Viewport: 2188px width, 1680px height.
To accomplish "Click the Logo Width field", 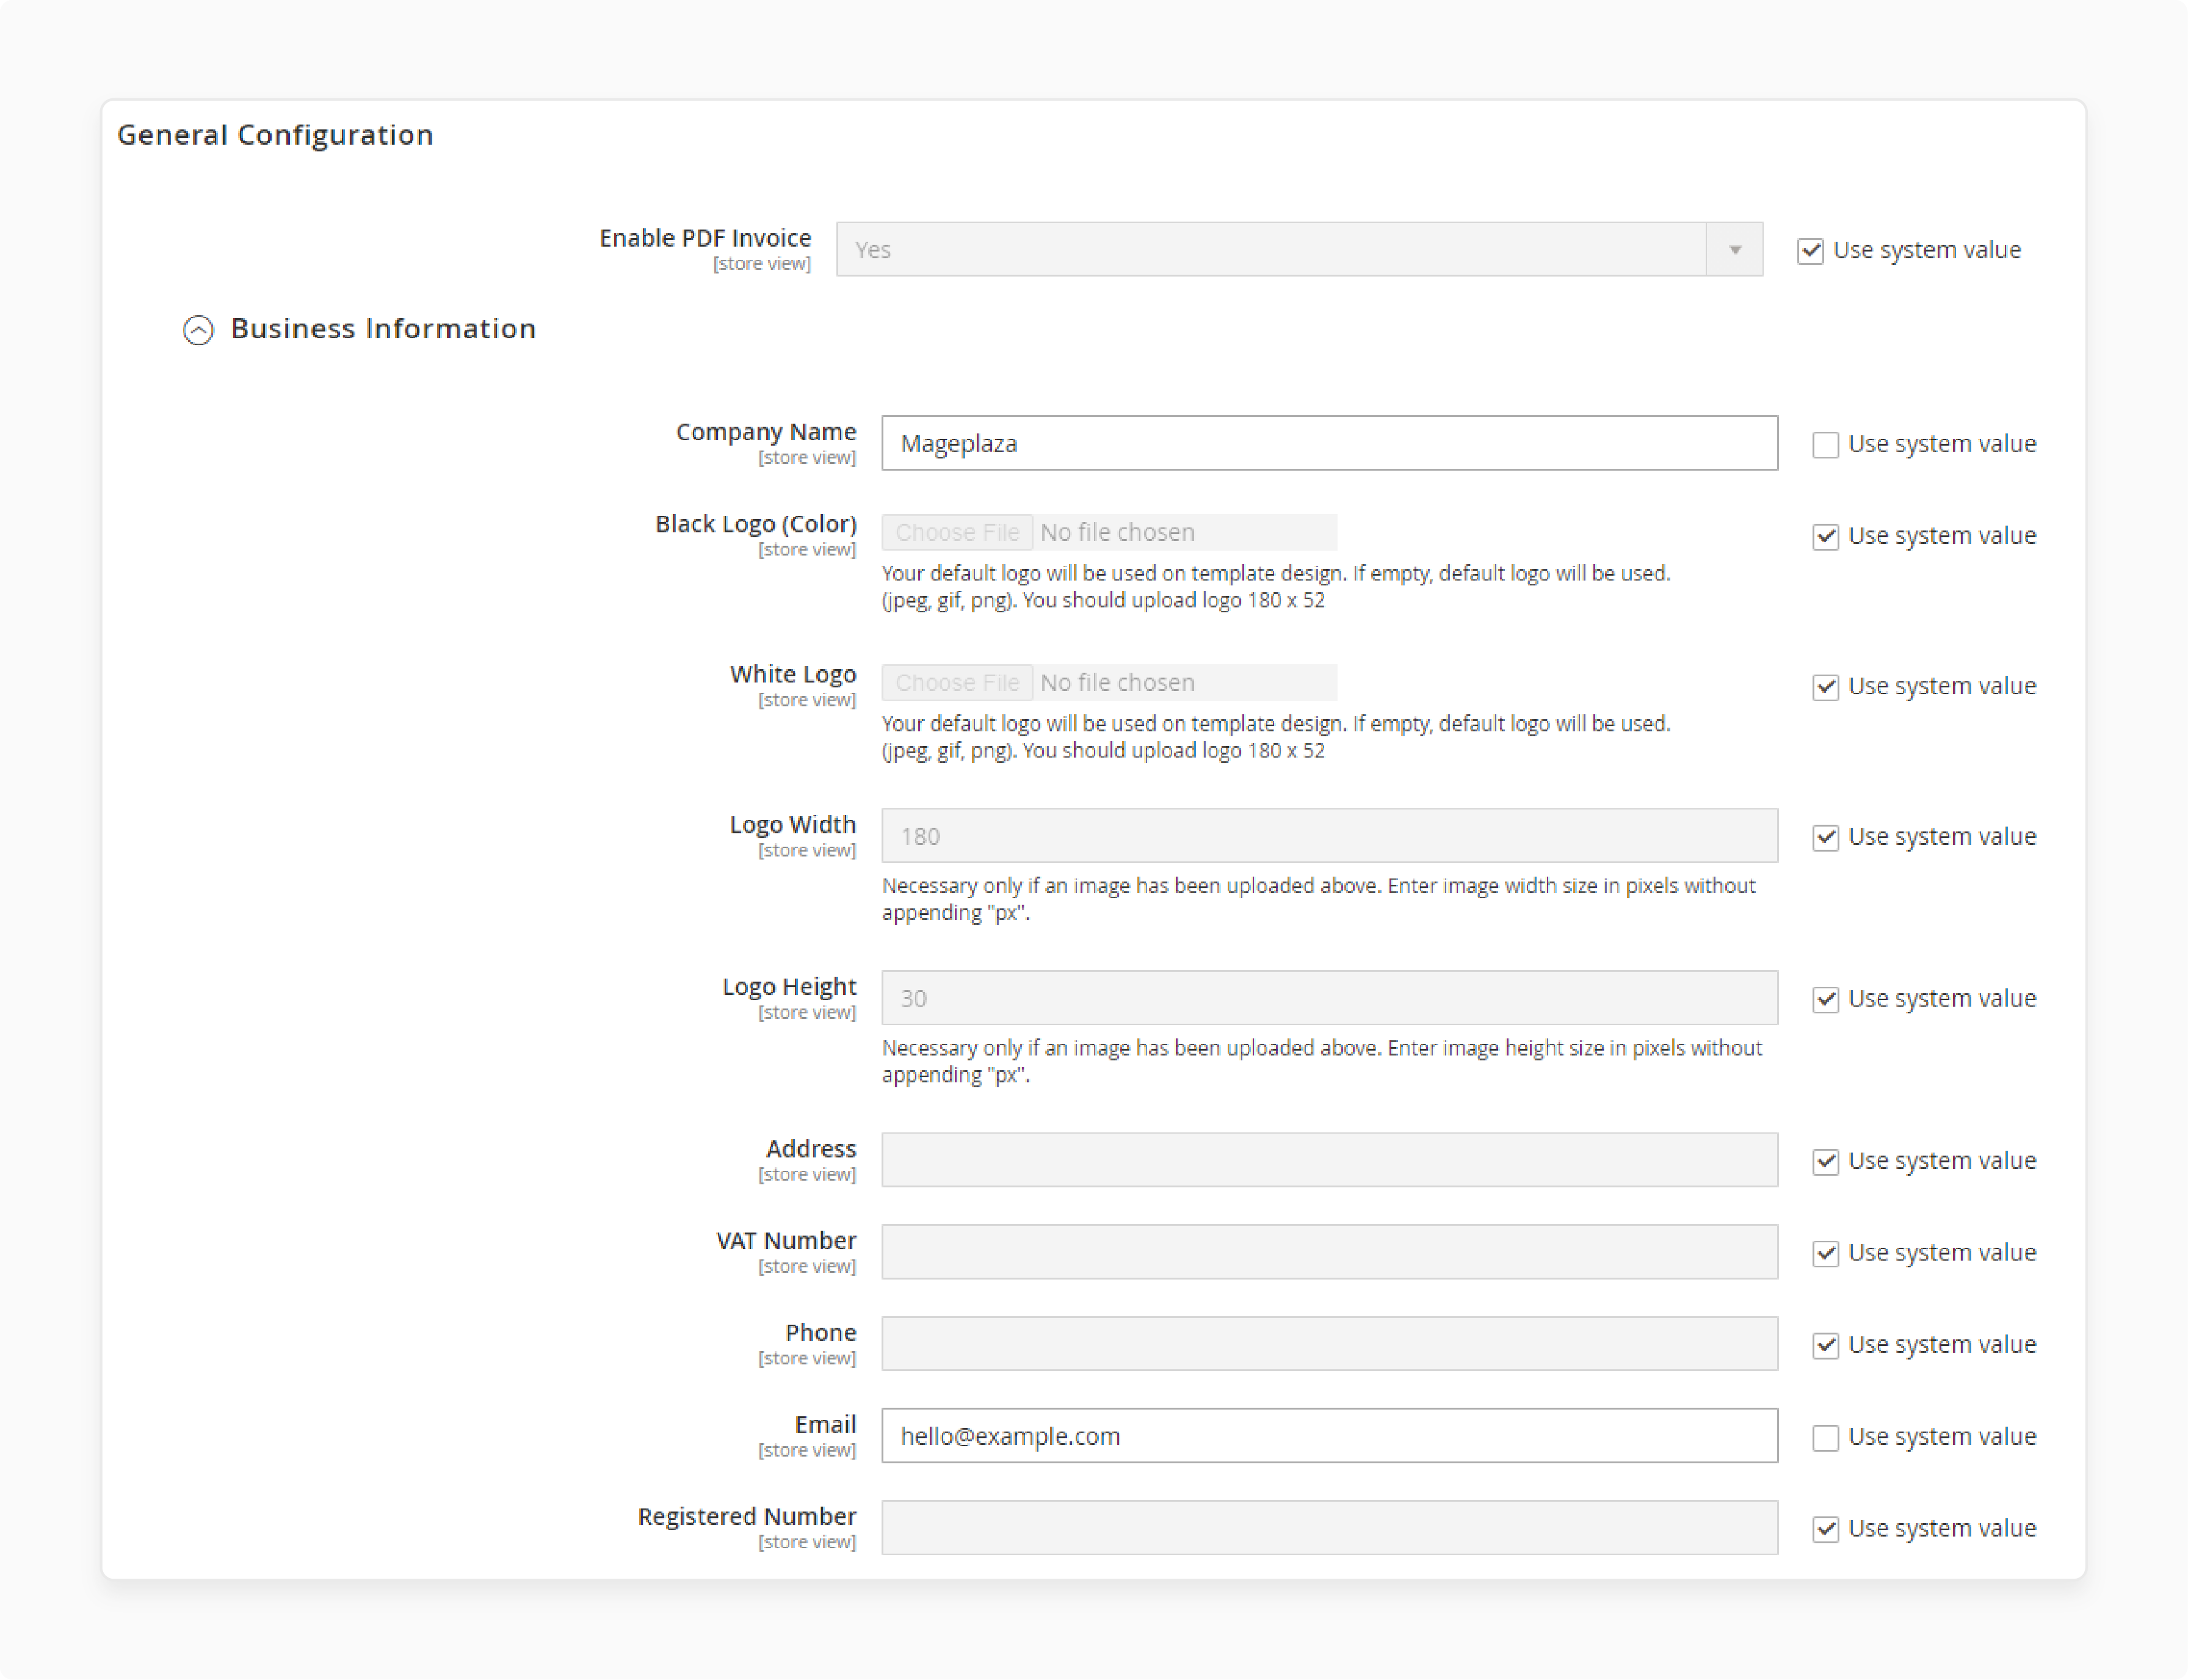I will [1329, 836].
